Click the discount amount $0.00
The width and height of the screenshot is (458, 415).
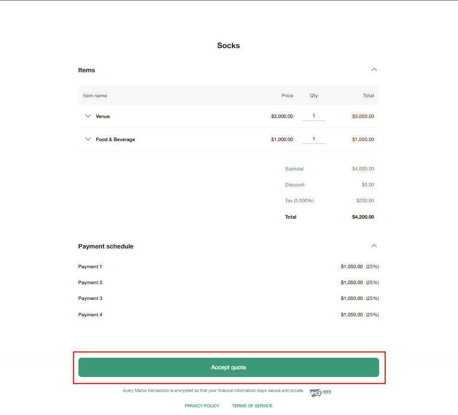[x=368, y=185]
